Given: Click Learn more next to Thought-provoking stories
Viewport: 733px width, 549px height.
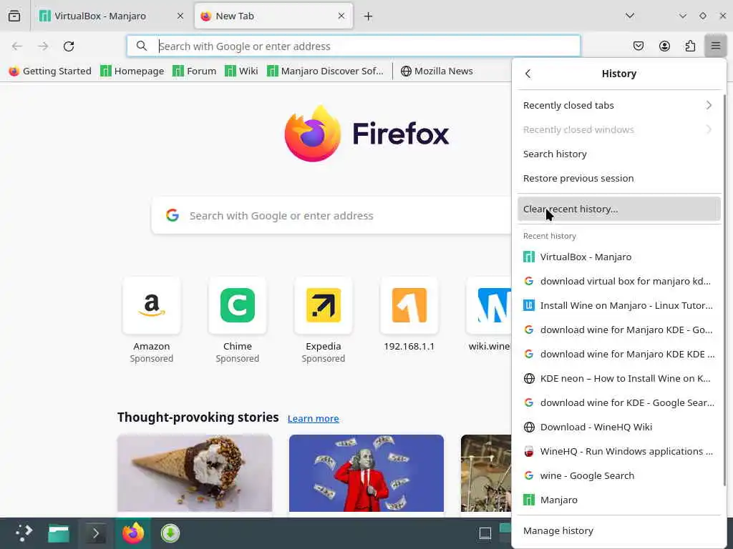Looking at the screenshot, I should 314,418.
